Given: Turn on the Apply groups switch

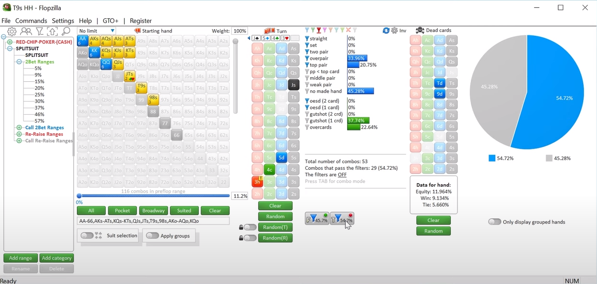Looking at the screenshot, I should click(152, 236).
